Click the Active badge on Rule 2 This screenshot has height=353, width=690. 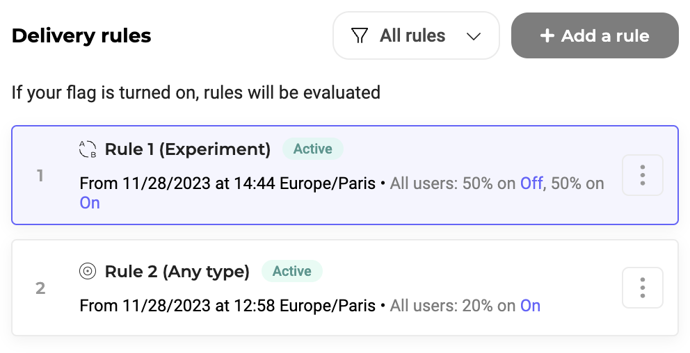(x=291, y=271)
